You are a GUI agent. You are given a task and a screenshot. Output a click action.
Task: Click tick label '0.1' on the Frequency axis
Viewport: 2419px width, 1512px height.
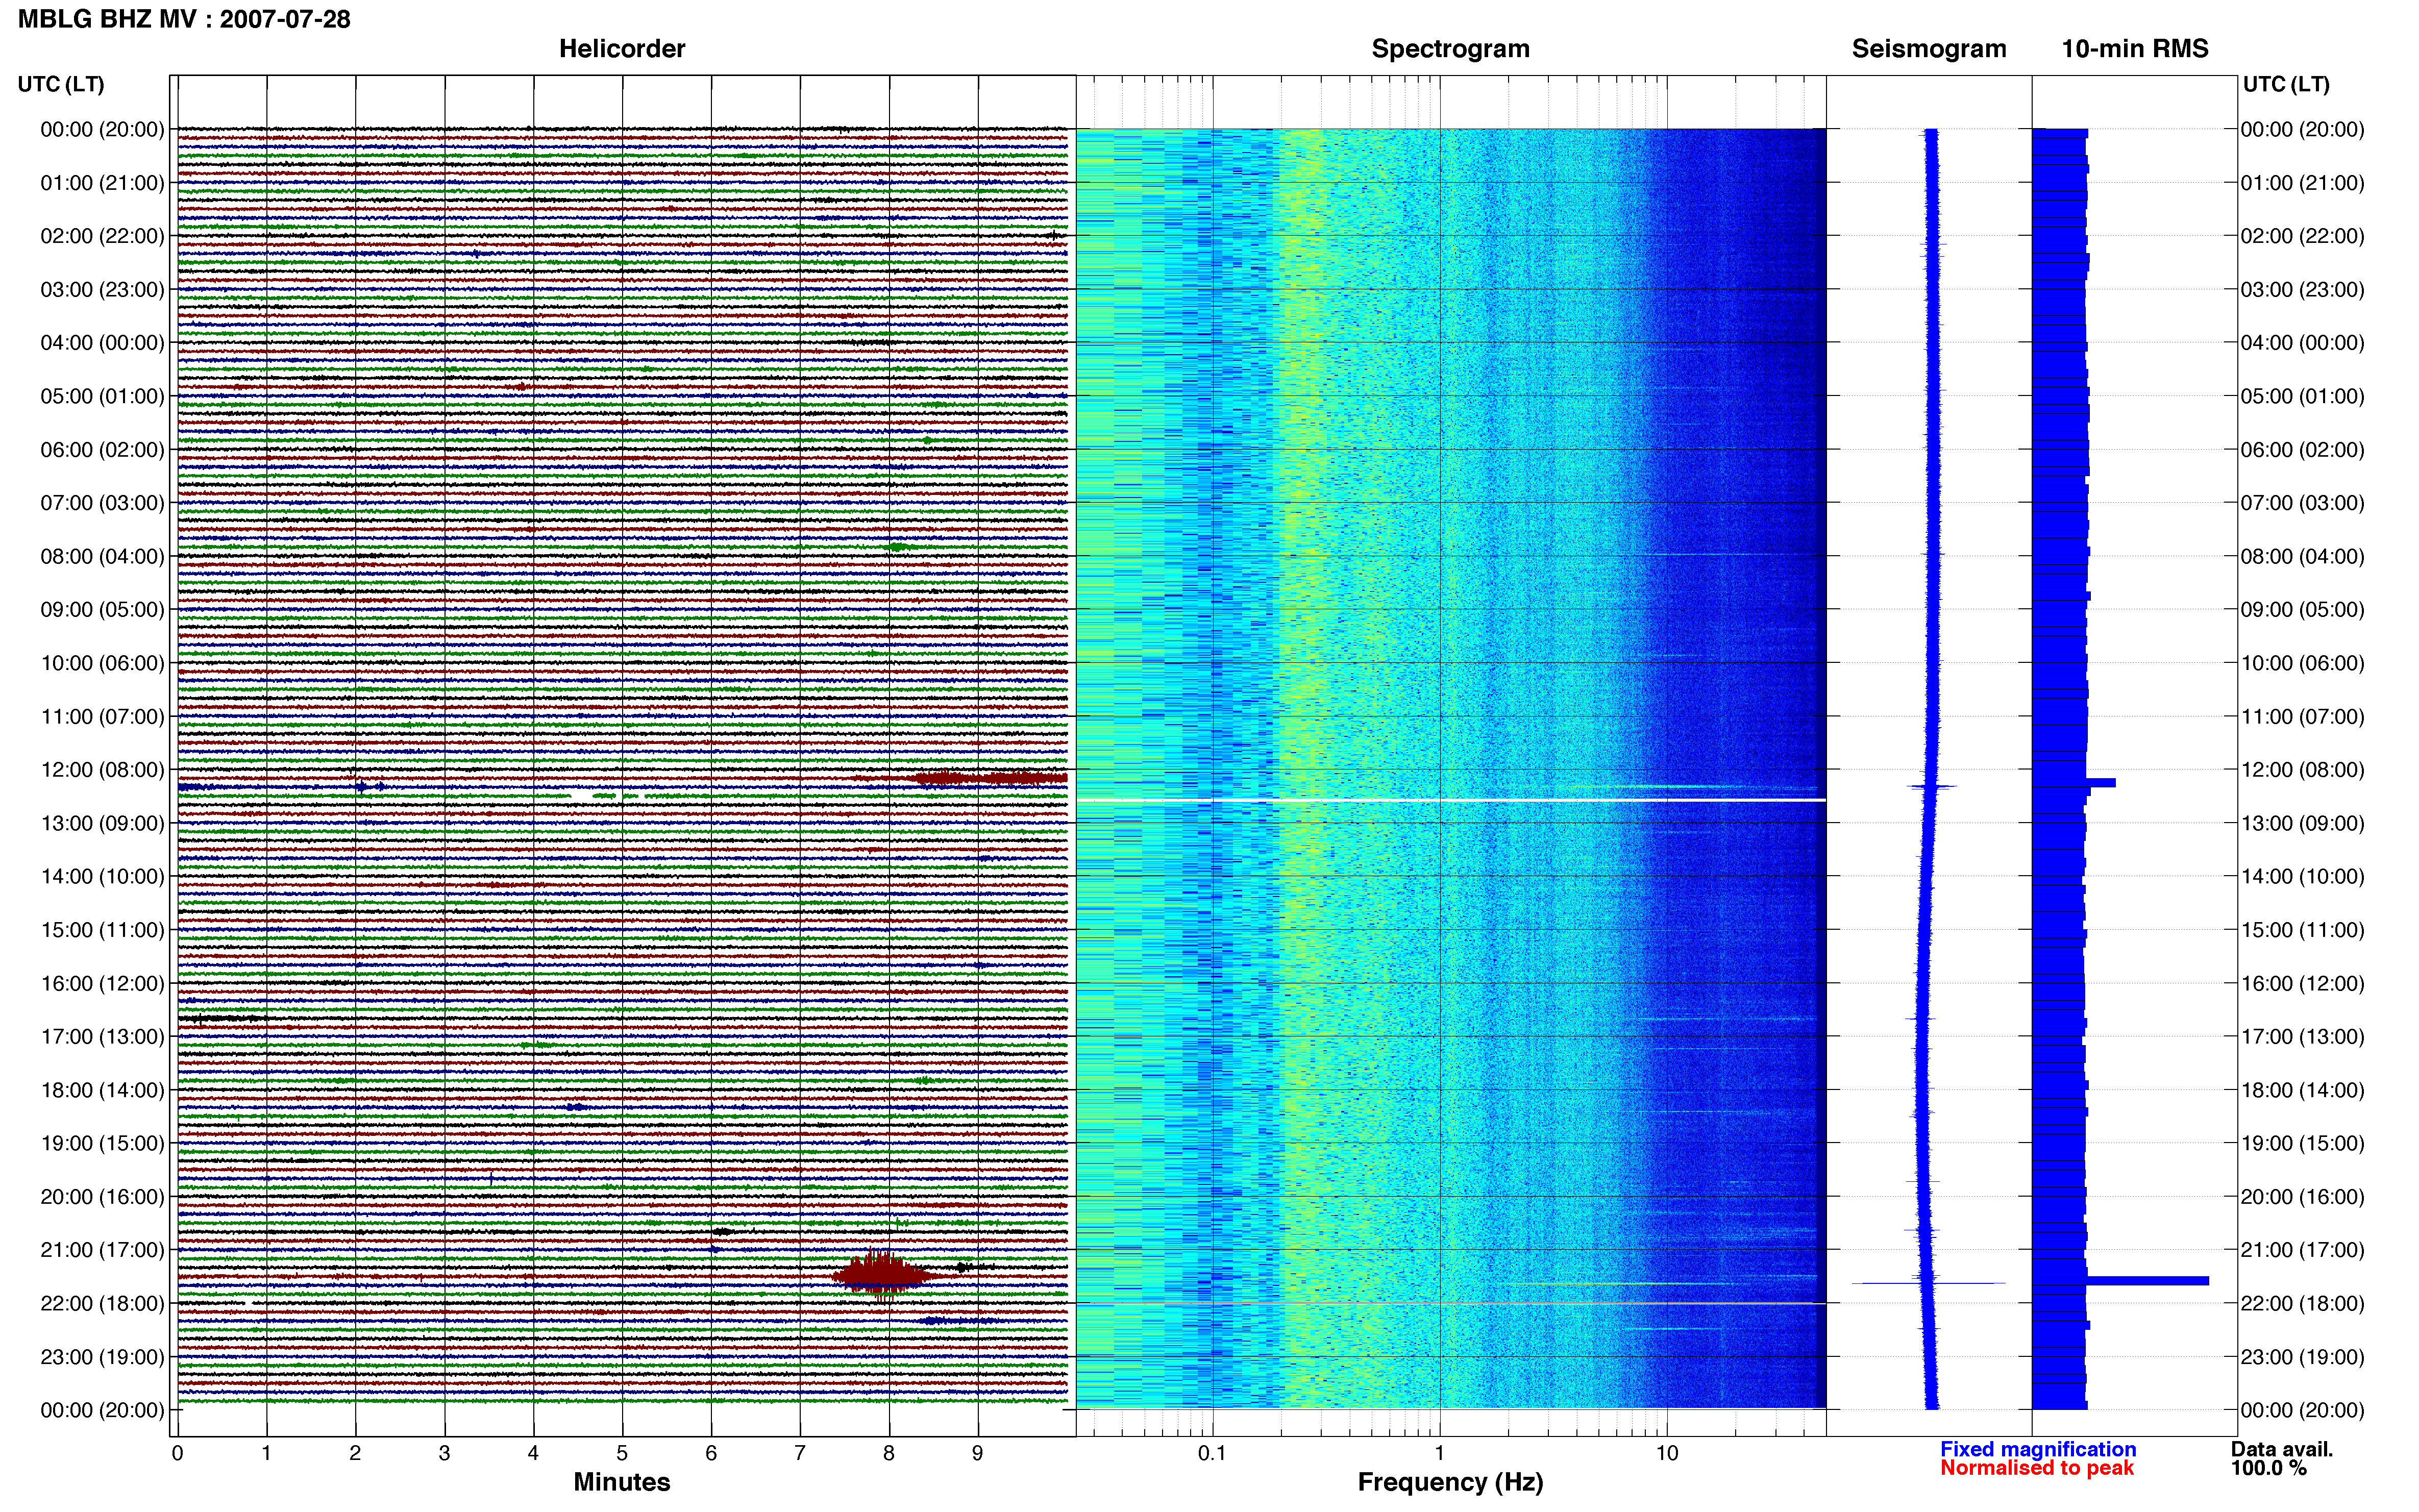(x=1212, y=1454)
